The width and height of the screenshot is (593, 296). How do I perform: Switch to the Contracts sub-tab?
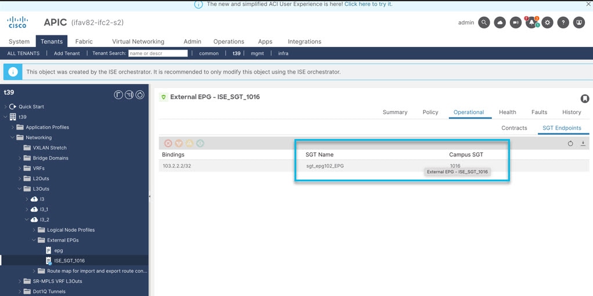(x=514, y=128)
